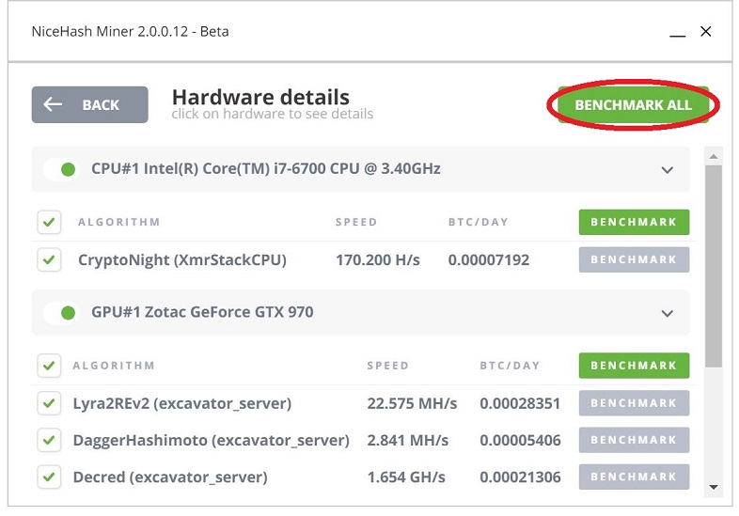Click the 2.841 MH/s speed value
Image resolution: width=739 pixels, height=516 pixels.
[x=408, y=441]
